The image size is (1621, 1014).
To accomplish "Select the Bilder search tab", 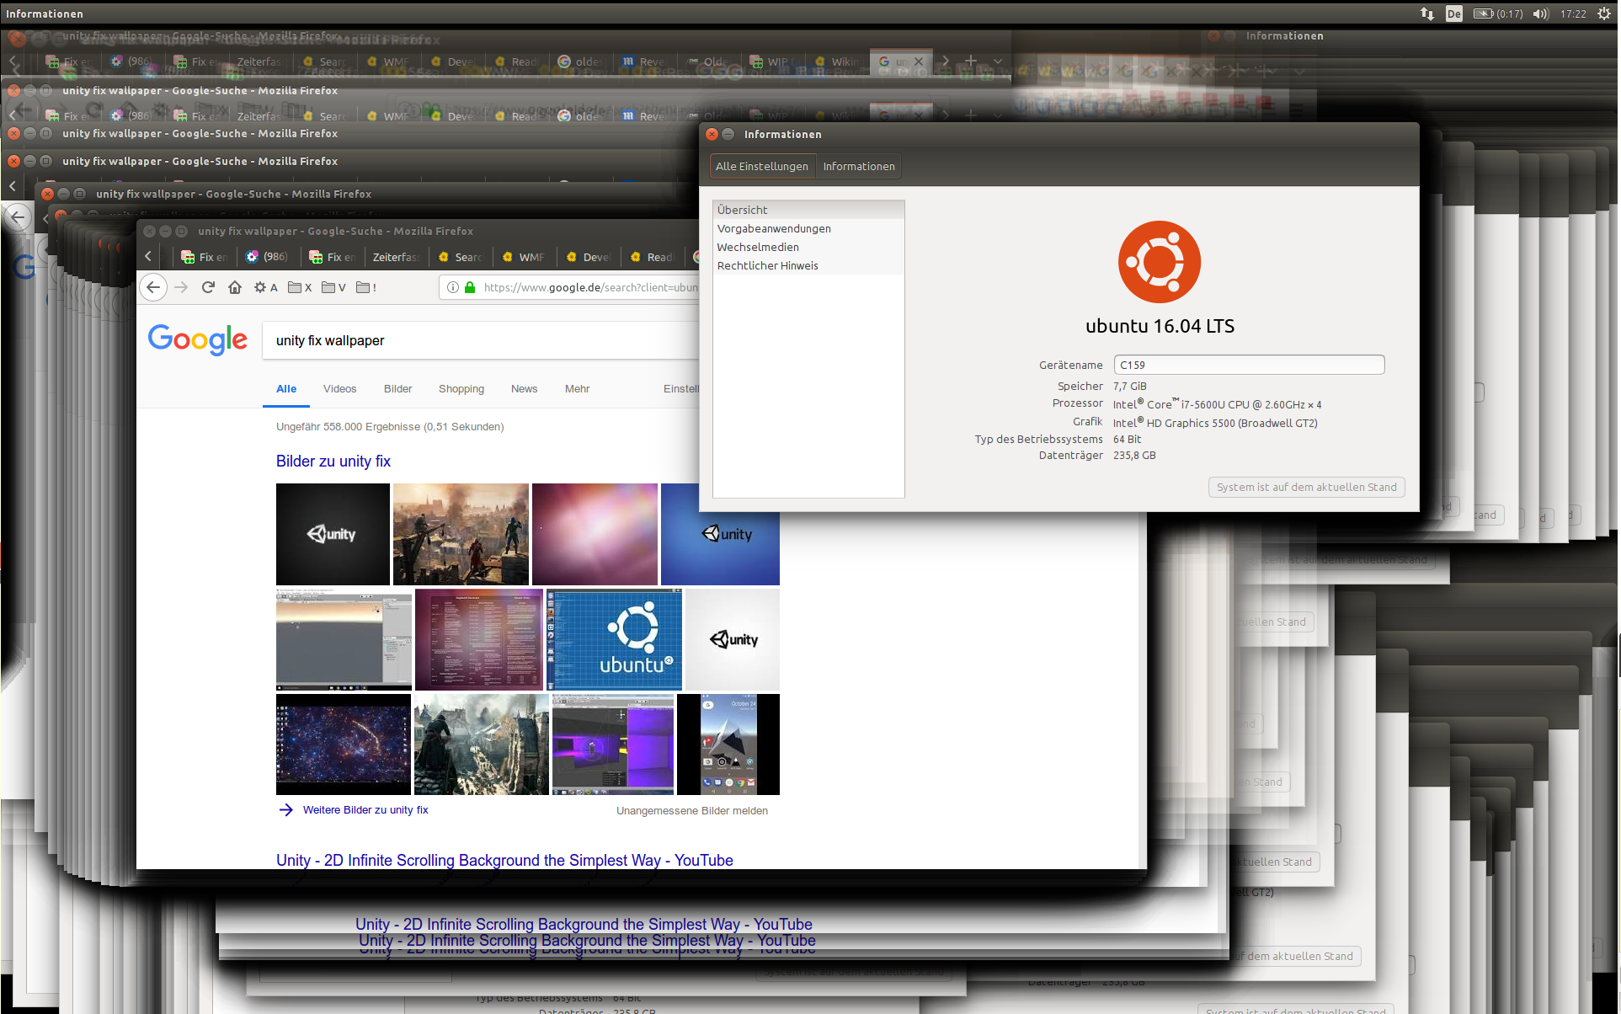I will (397, 388).
